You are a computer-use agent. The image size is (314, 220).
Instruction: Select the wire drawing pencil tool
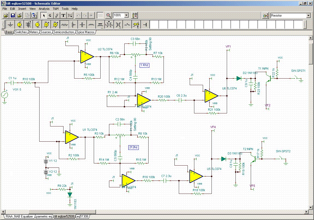tap(57, 16)
